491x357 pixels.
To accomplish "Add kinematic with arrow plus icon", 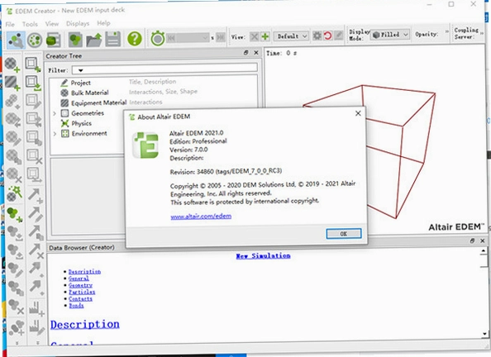I will pos(35,195).
